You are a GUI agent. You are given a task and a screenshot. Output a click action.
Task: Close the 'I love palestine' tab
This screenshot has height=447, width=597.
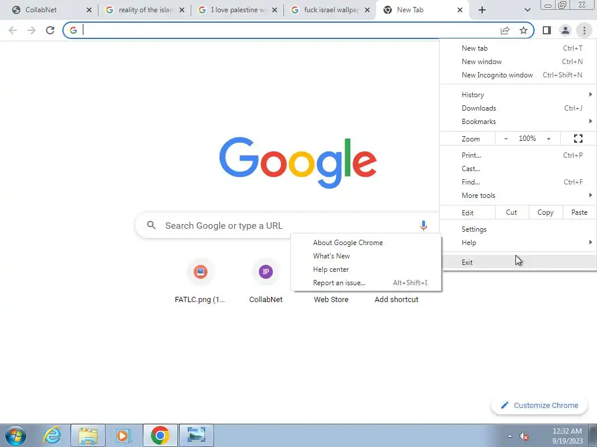[x=275, y=10]
